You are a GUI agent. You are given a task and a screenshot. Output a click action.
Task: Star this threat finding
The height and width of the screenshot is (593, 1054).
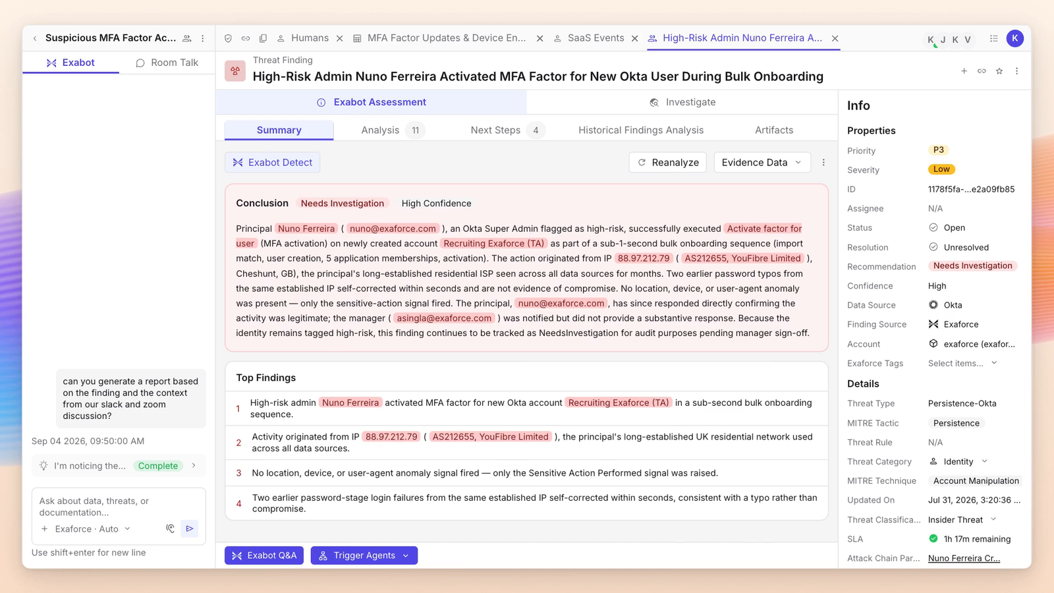pyautogui.click(x=999, y=71)
